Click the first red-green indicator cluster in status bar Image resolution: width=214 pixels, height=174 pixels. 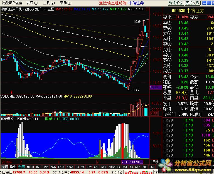pos(131,172)
